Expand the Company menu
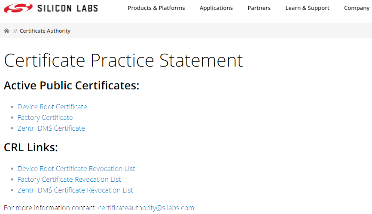 [x=357, y=8]
